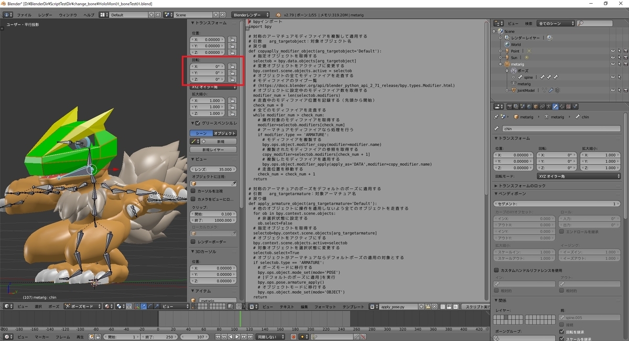Click the New Layer button
This screenshot has width=629, height=341.
213,150
